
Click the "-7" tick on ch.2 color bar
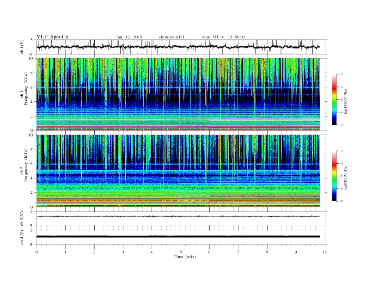(341, 201)
